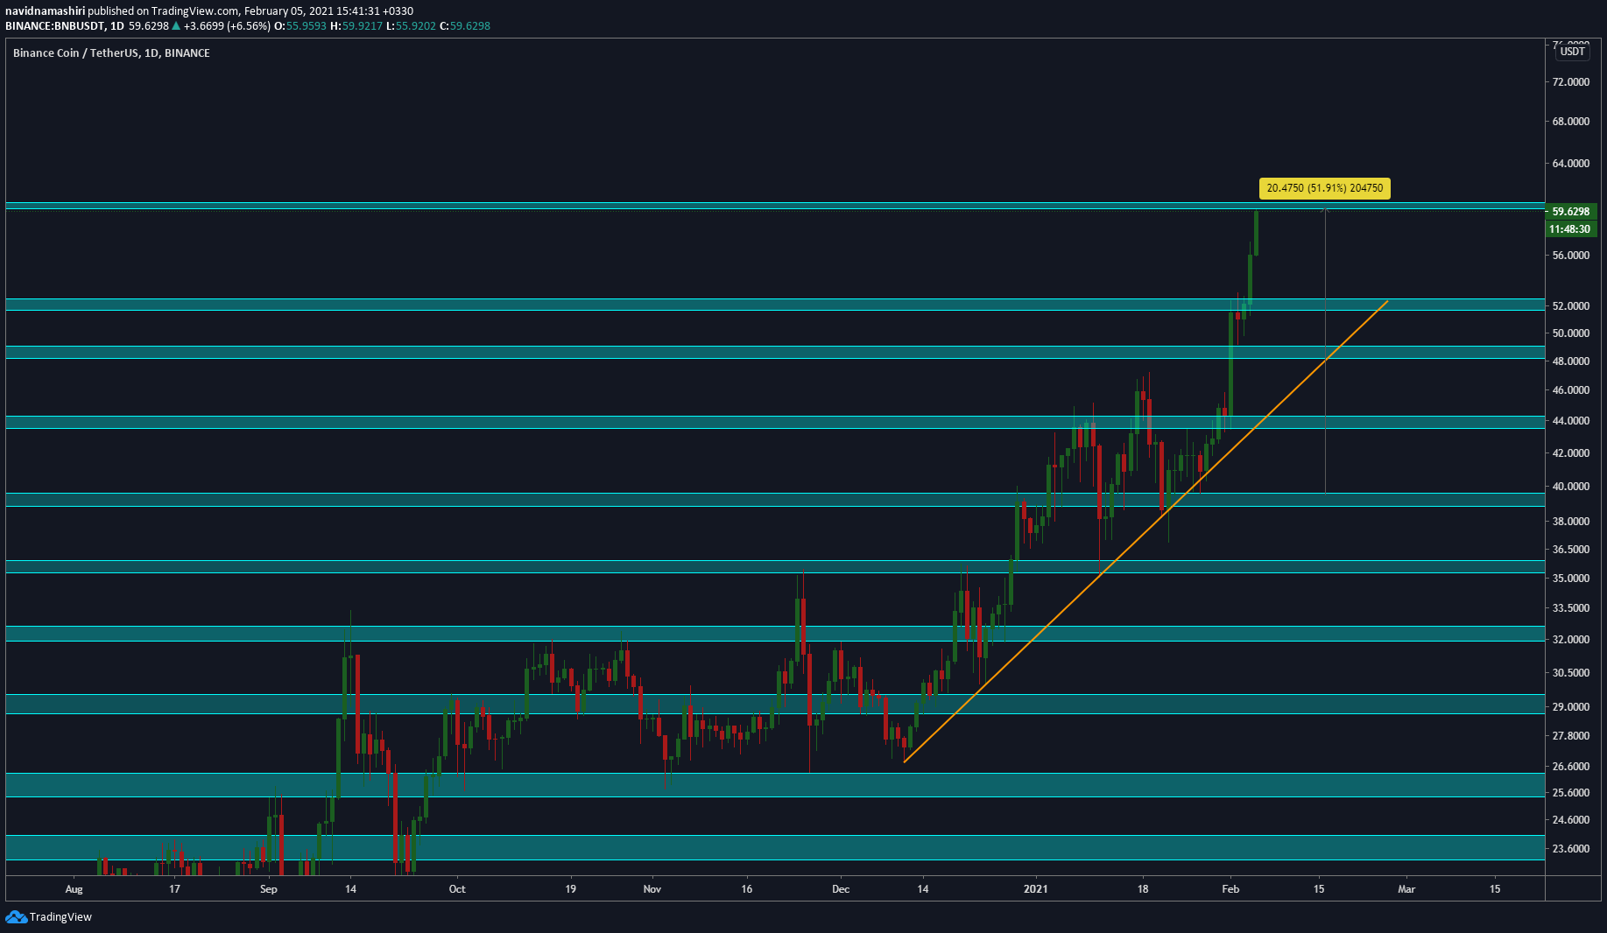
Task: Click the 23.6000 price scale label
Action: (x=1570, y=849)
